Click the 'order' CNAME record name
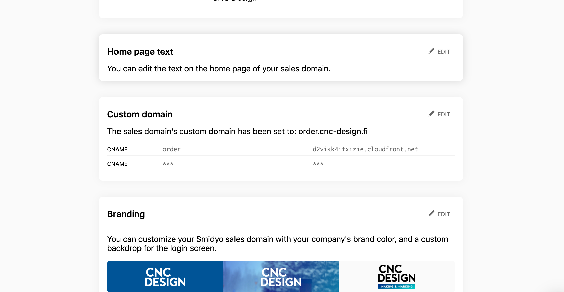The image size is (564, 292). pyautogui.click(x=172, y=149)
